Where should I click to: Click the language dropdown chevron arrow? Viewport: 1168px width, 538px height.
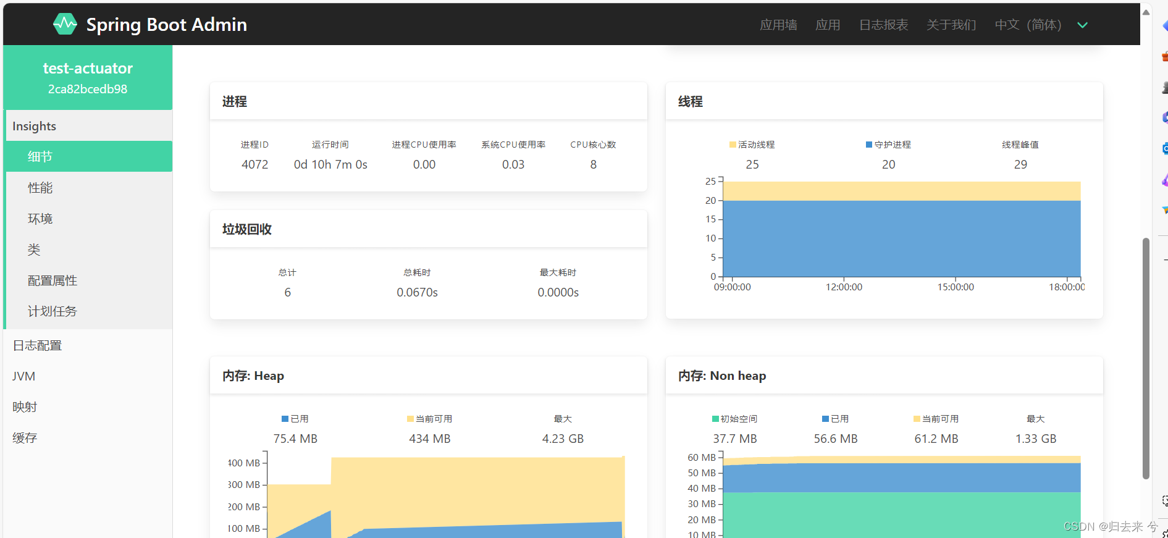[x=1082, y=25]
